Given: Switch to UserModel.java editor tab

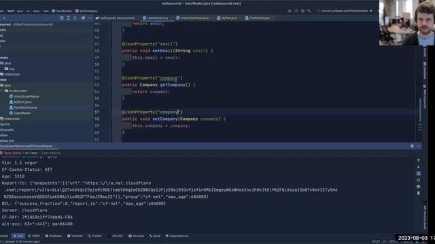Looking at the screenshot, I should coord(157,18).
